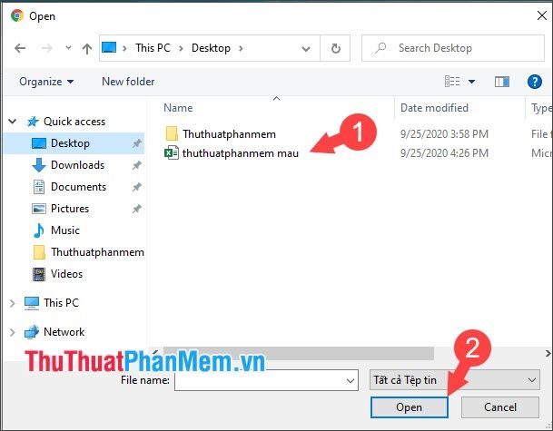
Task: Click the Search Desktop field
Action: coord(453,48)
